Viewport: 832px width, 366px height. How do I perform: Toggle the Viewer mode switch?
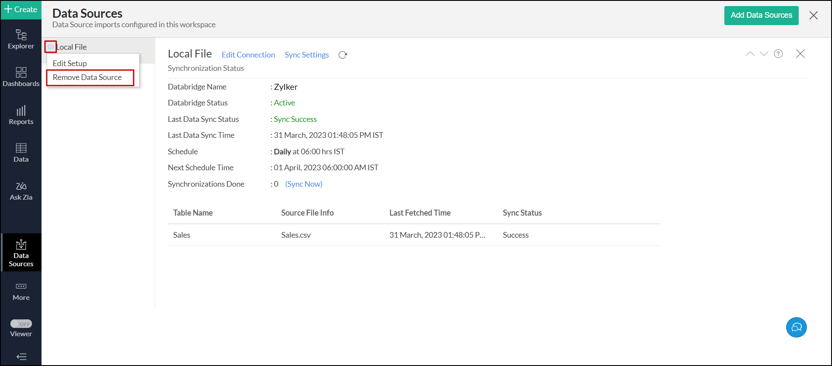point(21,324)
